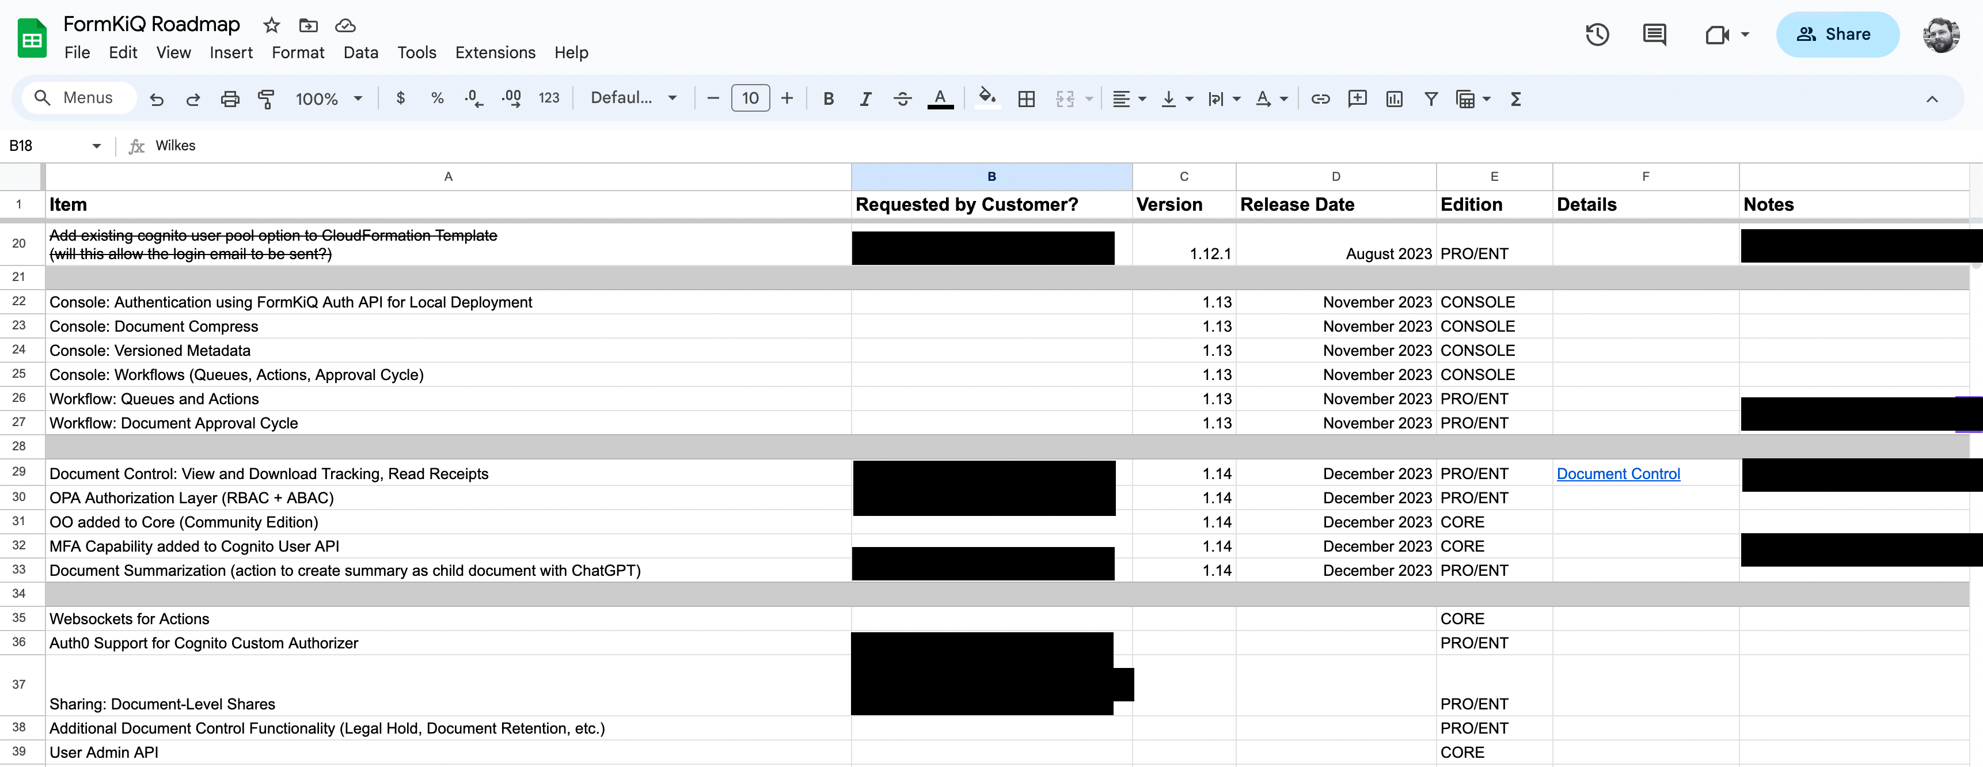Toggle bold formatting
The image size is (1983, 767).
pos(829,98)
